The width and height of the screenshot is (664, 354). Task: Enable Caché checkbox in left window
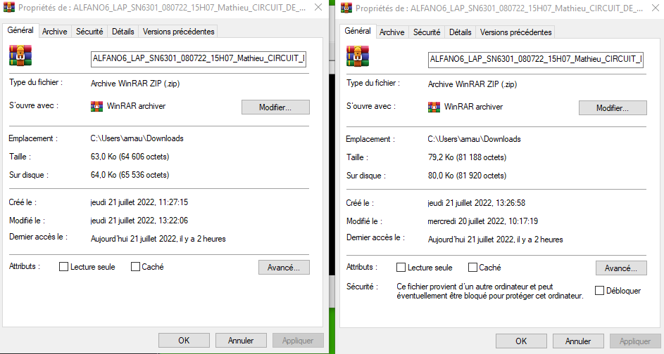(135, 267)
